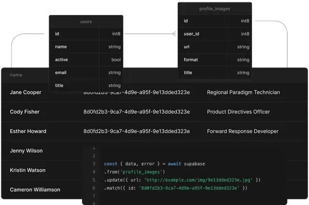Click the Cameron Williamson name cell
The height and width of the screenshot is (205, 309).
pos(35,190)
